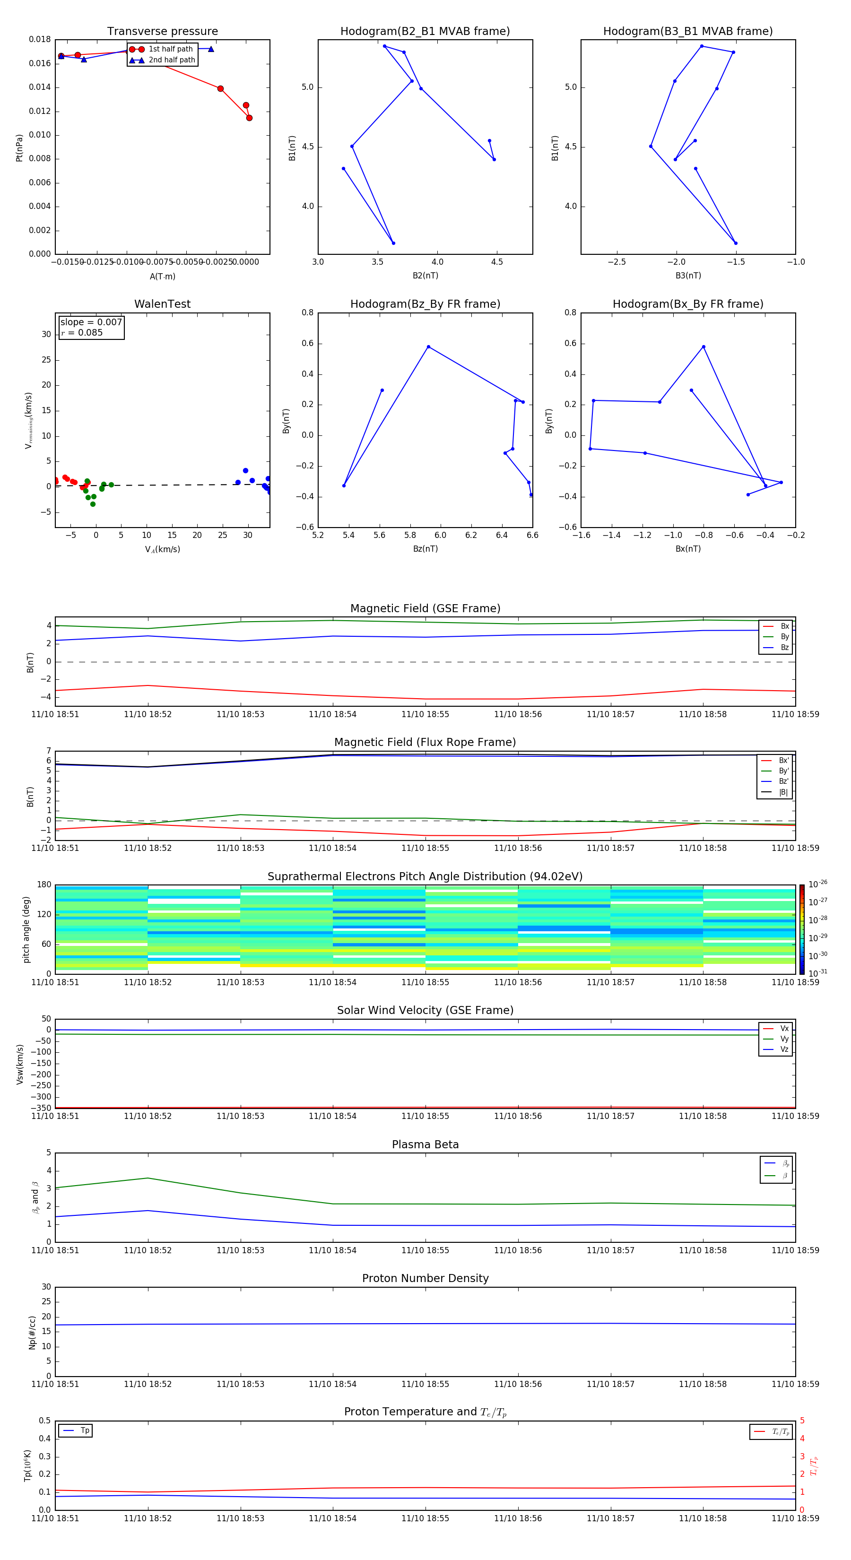Select the "V_remaining(km/s)" y-axis label
851x1560 pixels.
coord(28,420)
